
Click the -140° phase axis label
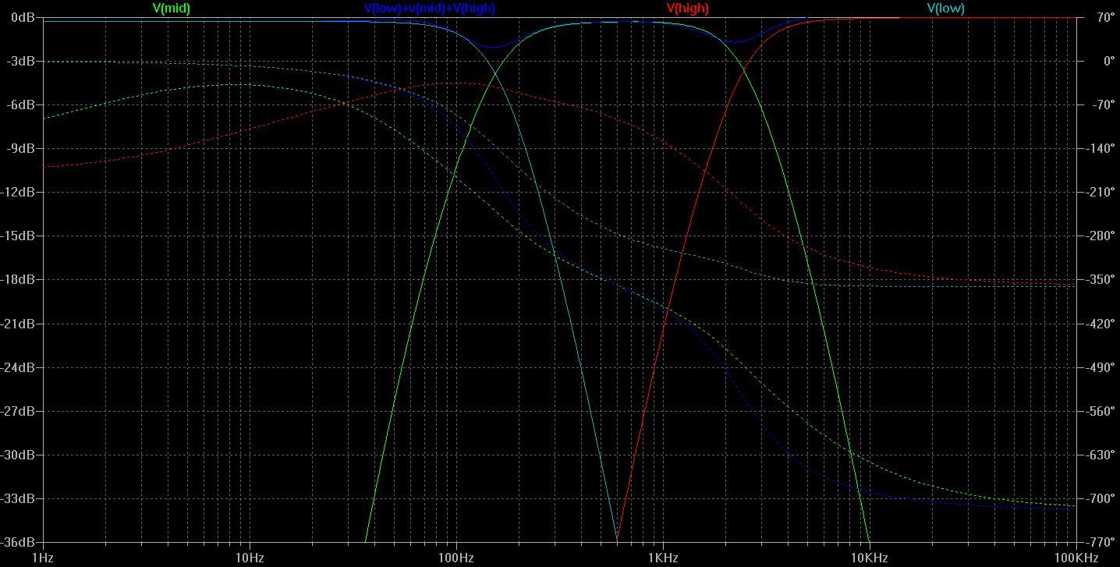point(1099,148)
